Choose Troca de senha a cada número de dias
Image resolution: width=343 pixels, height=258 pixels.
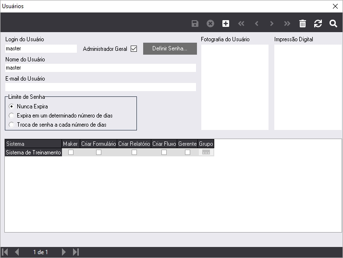click(x=12, y=125)
